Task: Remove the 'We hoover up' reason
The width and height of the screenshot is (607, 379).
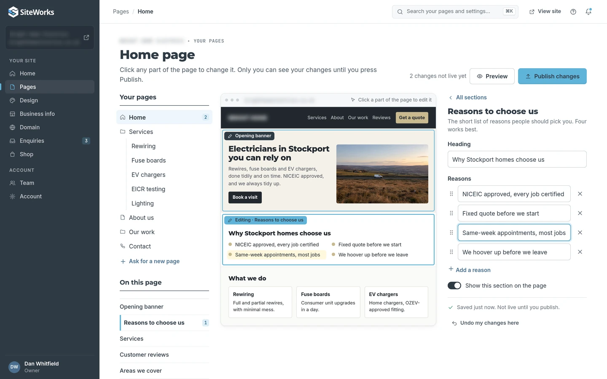Action: click(580, 252)
